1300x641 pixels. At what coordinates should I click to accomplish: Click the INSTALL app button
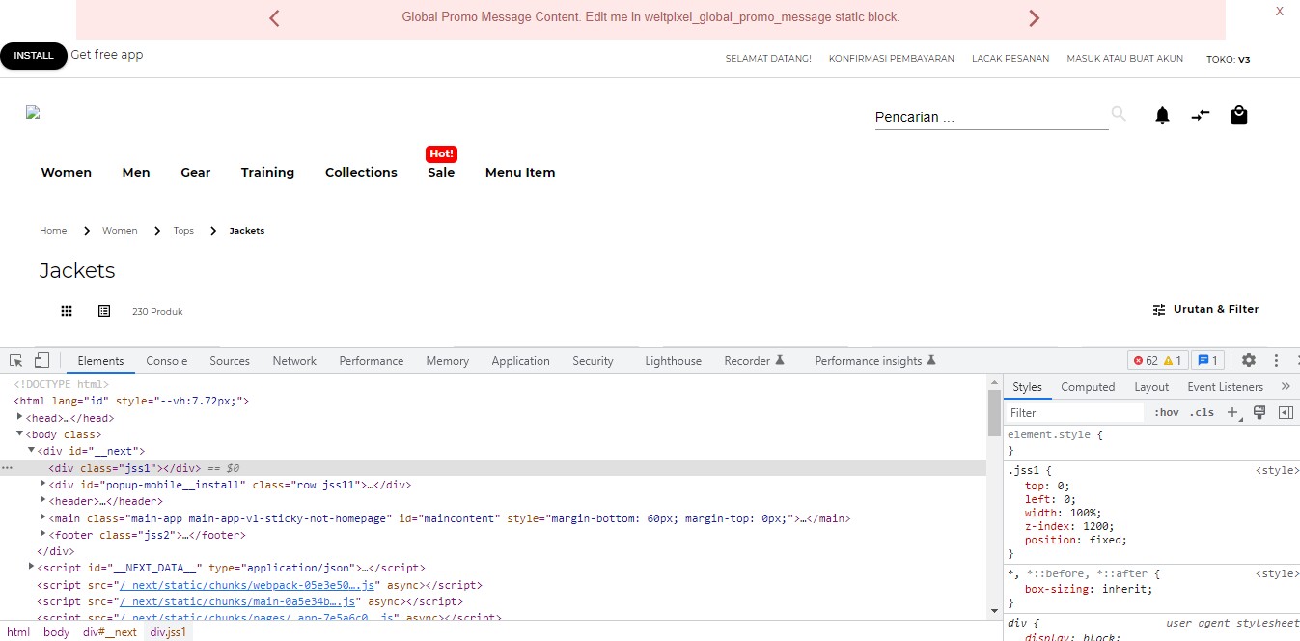pos(34,56)
